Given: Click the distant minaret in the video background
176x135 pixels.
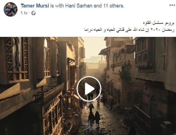Looking at the screenshot, I should pos(102,58).
